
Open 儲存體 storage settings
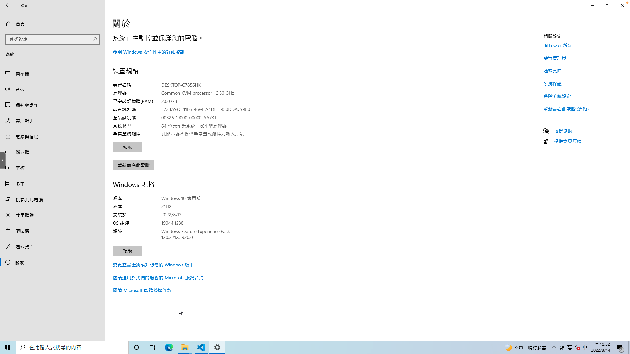[x=52, y=152]
